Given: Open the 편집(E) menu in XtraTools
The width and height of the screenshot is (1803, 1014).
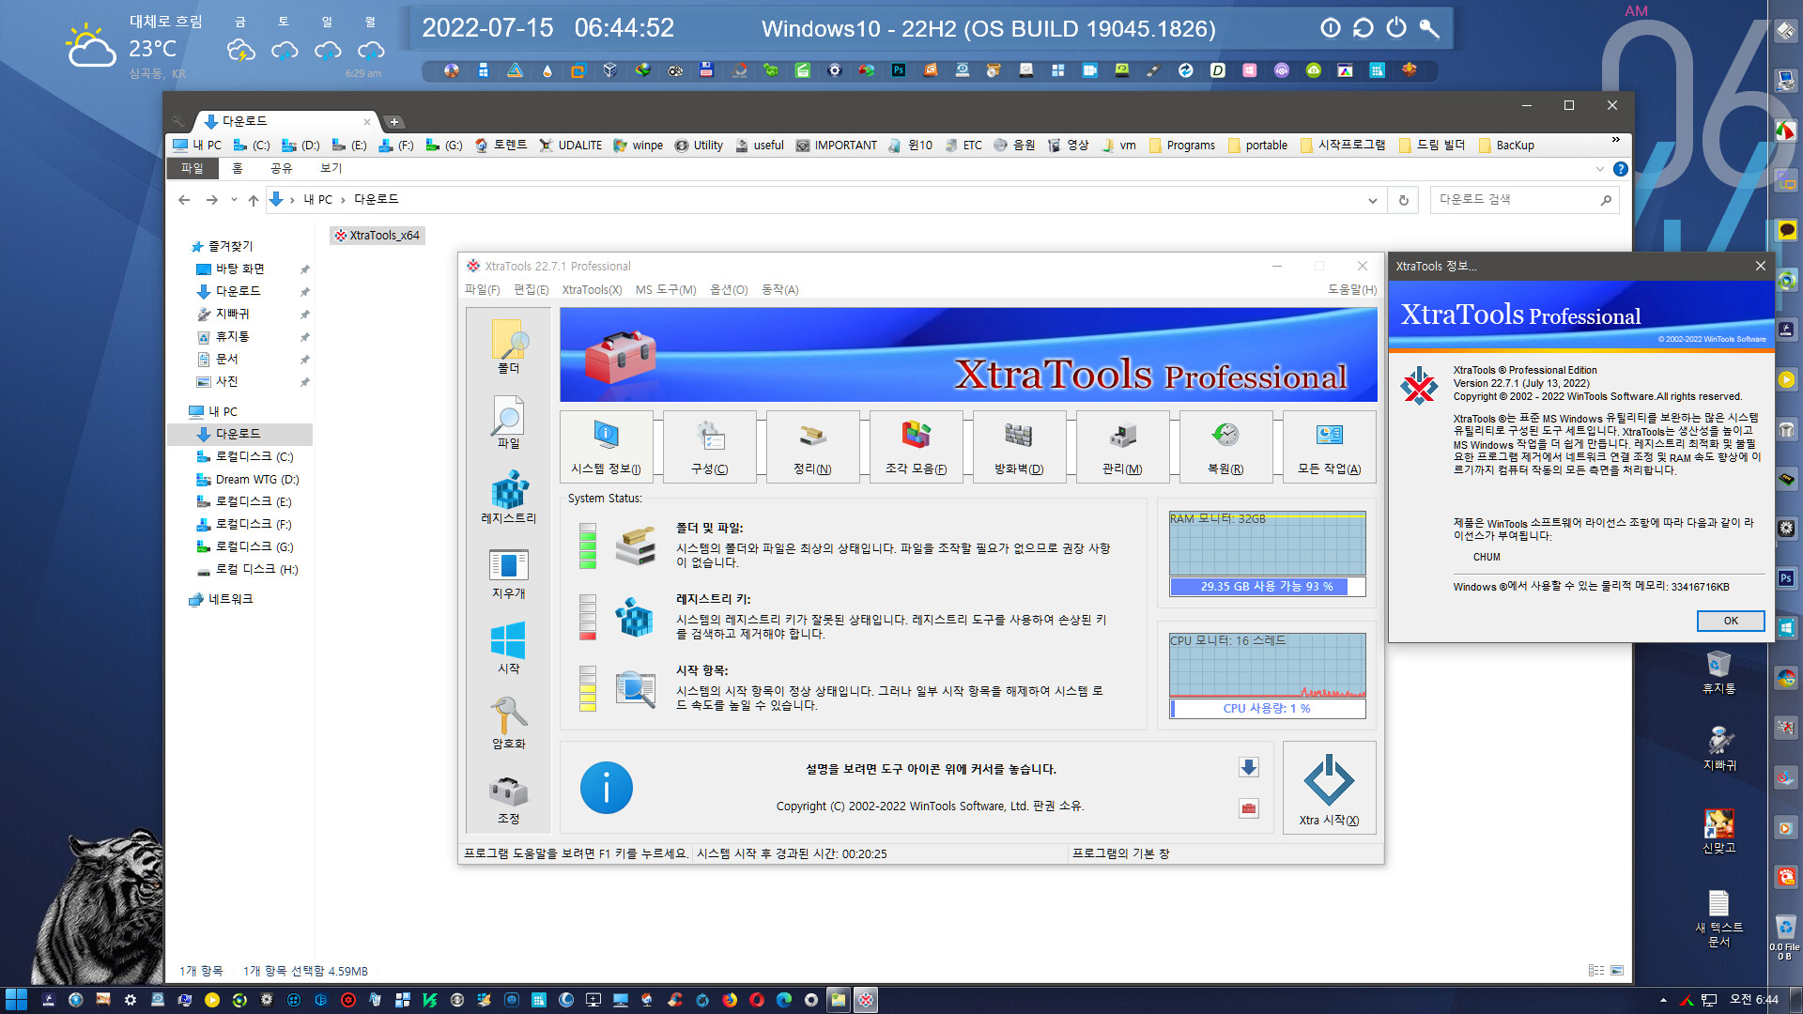Looking at the screenshot, I should [532, 289].
